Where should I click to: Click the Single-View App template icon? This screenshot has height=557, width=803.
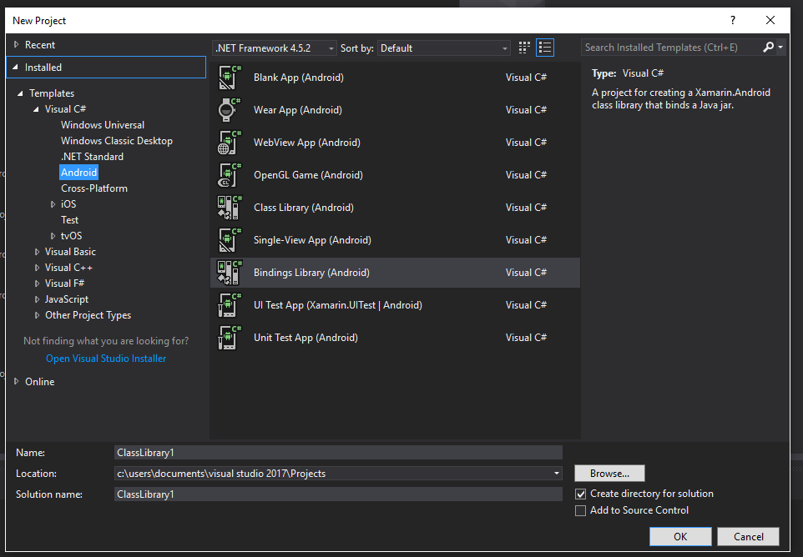coord(229,240)
